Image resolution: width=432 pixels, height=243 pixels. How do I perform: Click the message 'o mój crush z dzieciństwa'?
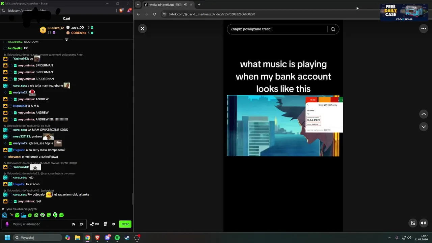click(x=40, y=157)
